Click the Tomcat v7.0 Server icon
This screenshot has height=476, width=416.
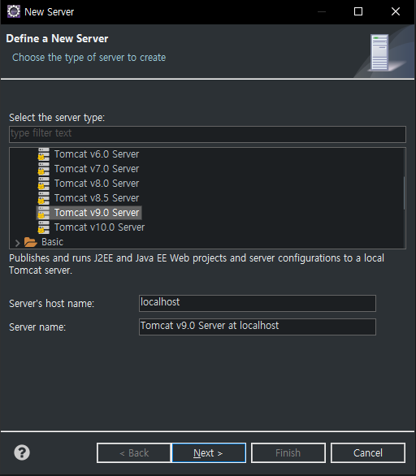coord(43,169)
